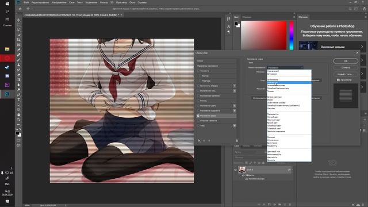368x207 pixels.
Task: Select the Clone Stamp tool
Action: pos(18,65)
